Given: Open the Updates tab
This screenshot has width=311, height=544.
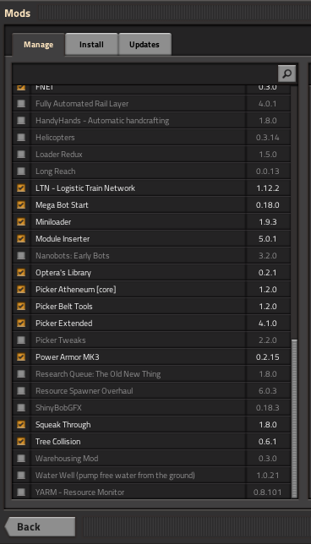Looking at the screenshot, I should click(x=145, y=45).
